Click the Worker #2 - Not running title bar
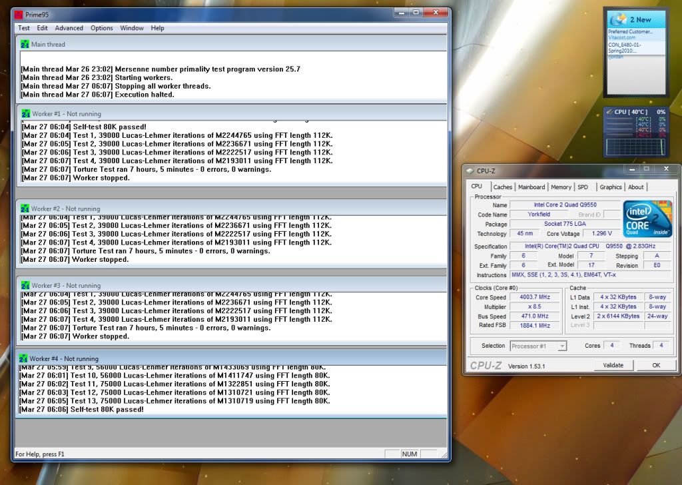Viewport: 682px width, 485px height. point(232,209)
